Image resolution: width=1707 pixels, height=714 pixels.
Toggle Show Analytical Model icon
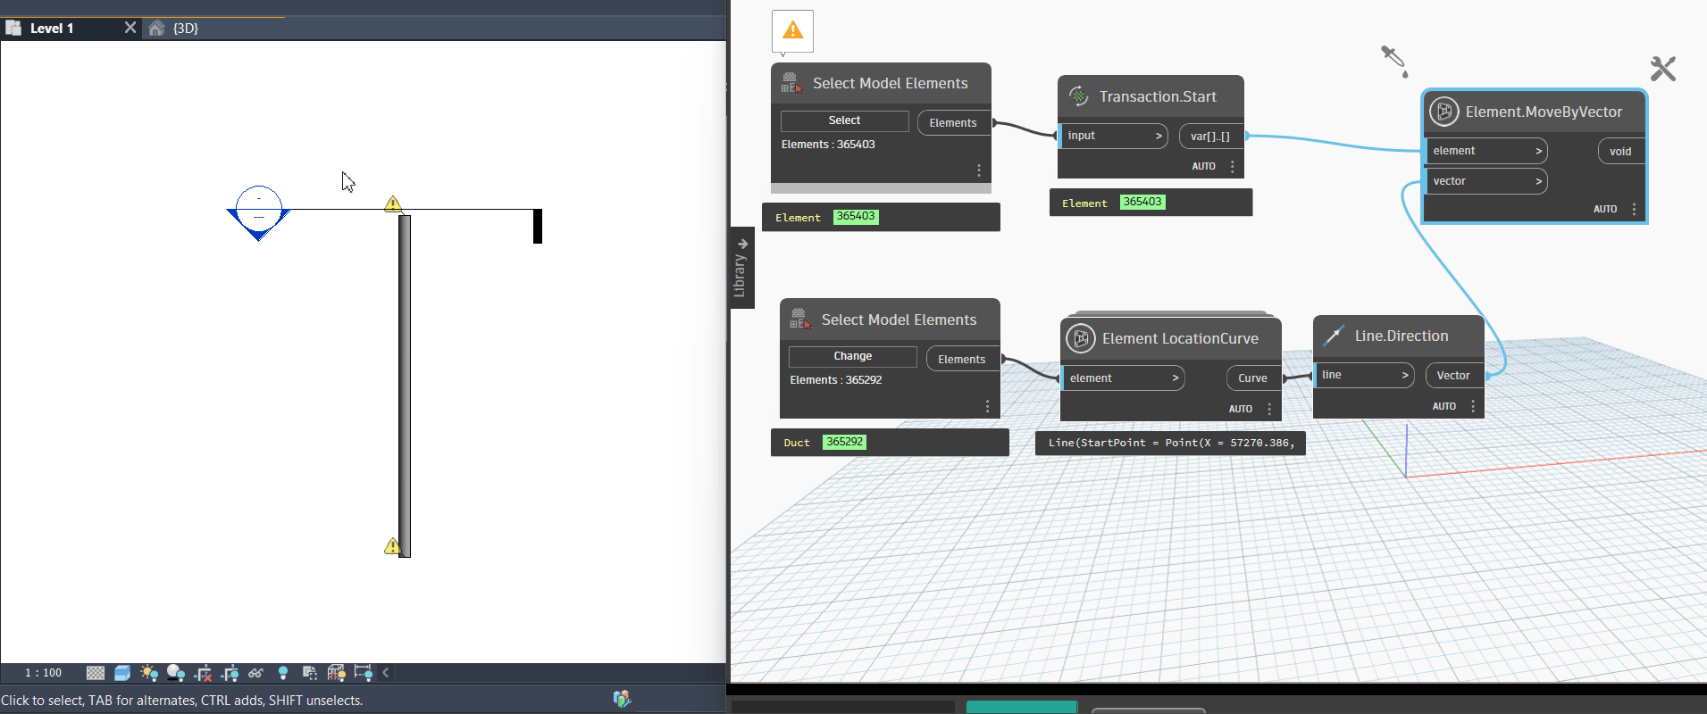point(337,673)
